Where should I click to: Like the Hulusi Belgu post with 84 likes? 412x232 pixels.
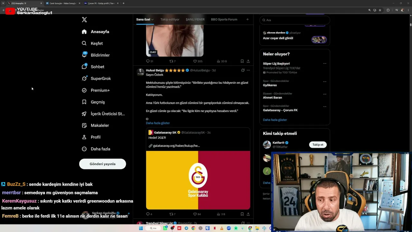click(197, 214)
